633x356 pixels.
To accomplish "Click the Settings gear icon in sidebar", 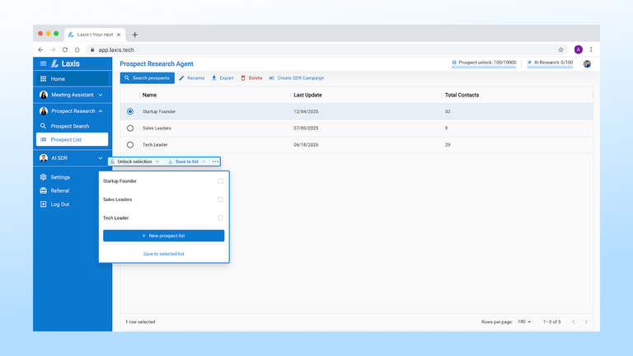I will pos(44,177).
